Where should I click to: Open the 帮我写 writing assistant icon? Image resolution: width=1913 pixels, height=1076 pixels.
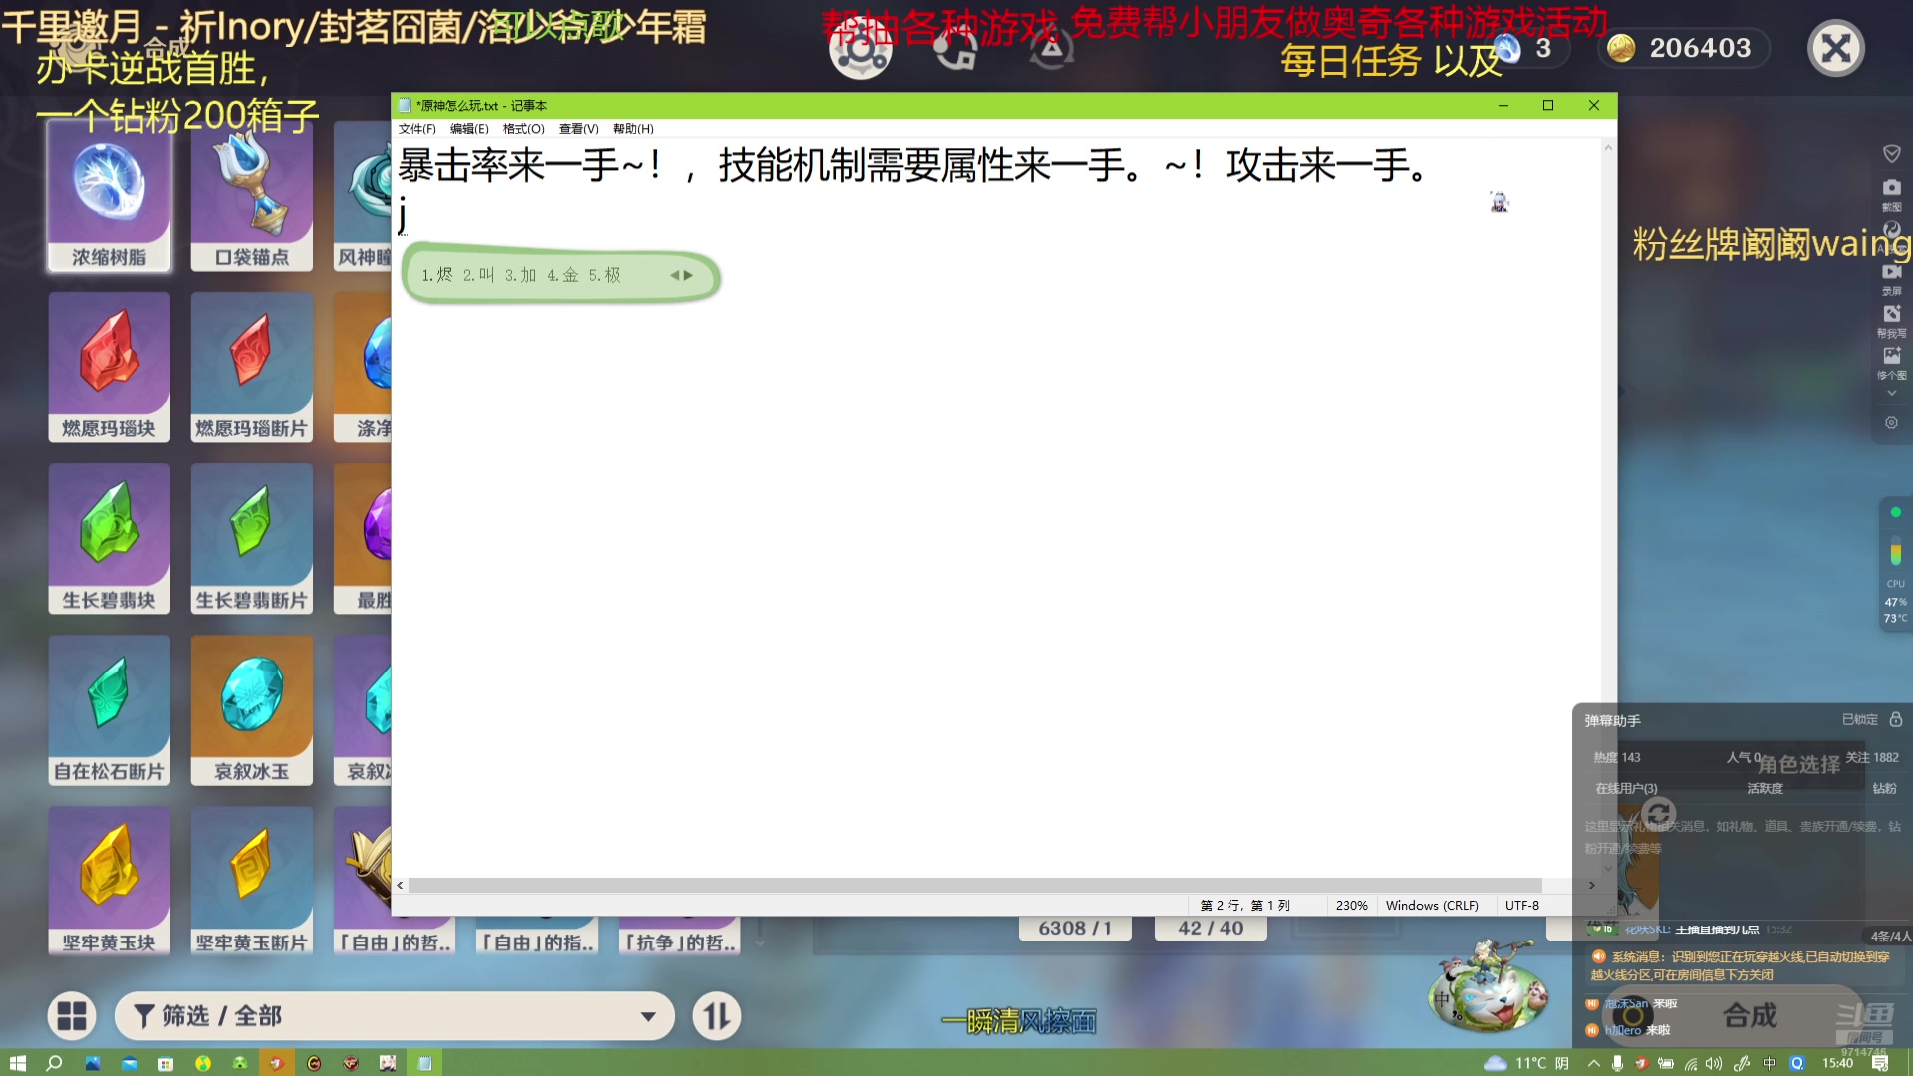pos(1891,319)
